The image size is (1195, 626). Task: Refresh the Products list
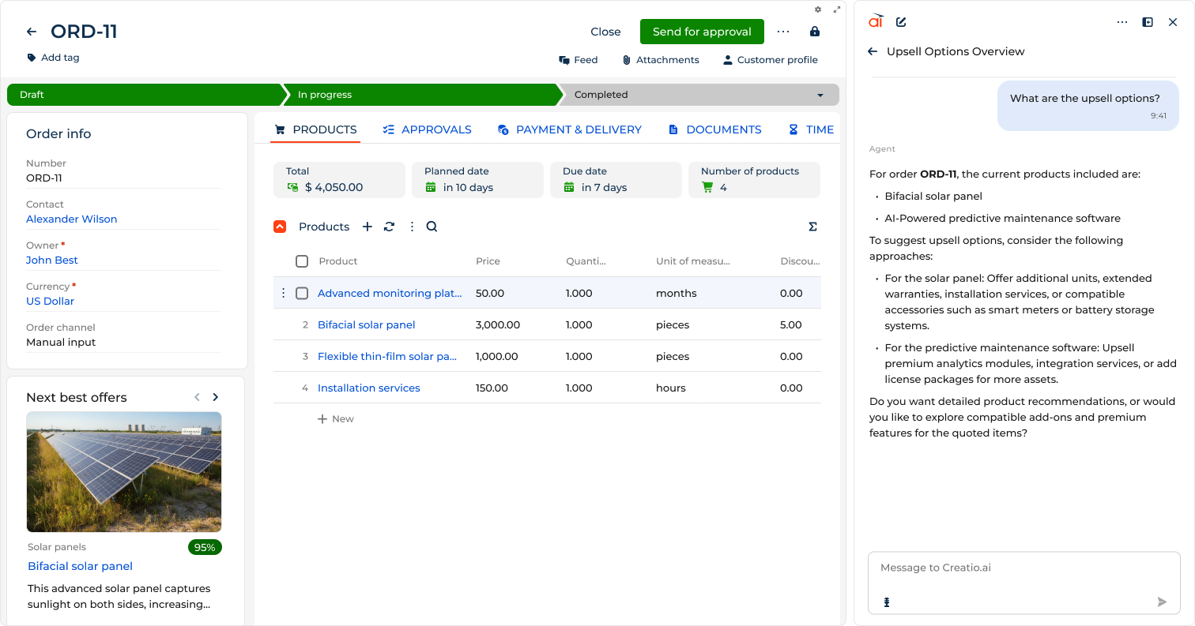(x=389, y=227)
